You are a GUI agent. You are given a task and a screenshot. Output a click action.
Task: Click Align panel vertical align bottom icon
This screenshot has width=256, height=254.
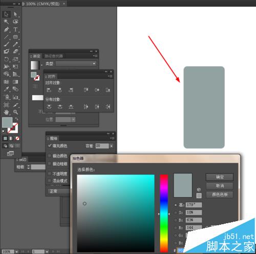(108, 90)
